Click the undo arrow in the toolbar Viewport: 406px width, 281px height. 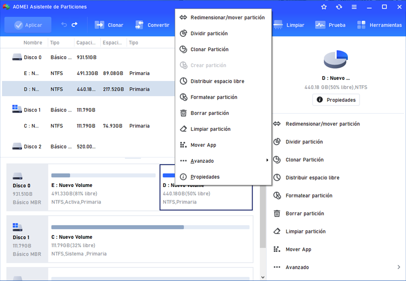(64, 25)
